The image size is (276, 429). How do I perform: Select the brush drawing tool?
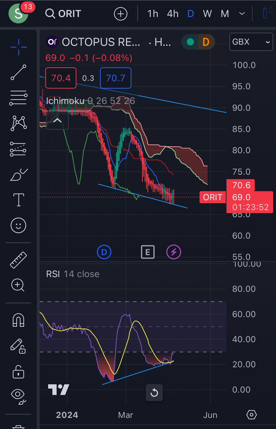pos(18,174)
